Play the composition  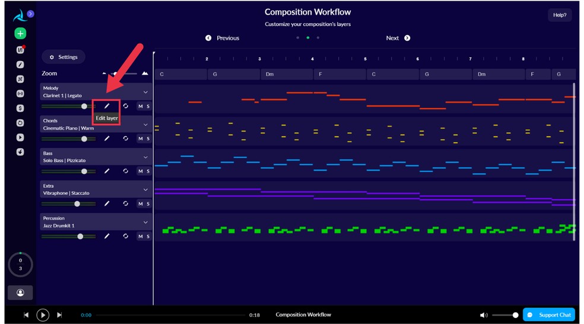coord(43,315)
